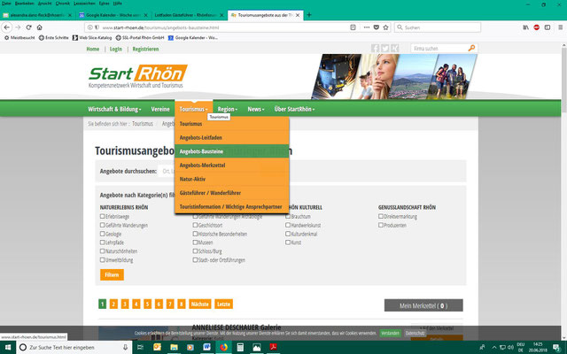The width and height of the screenshot is (567, 354).
Task: Go to results page 2
Action: click(113, 304)
